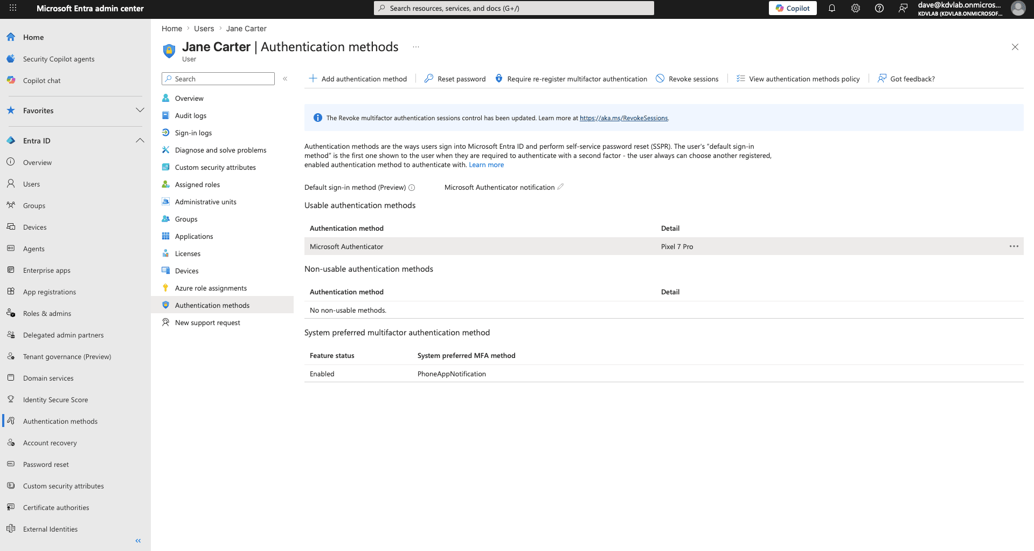This screenshot has height=551, width=1034.
Task: Open the app launcher waffle icon
Action: 13,8
